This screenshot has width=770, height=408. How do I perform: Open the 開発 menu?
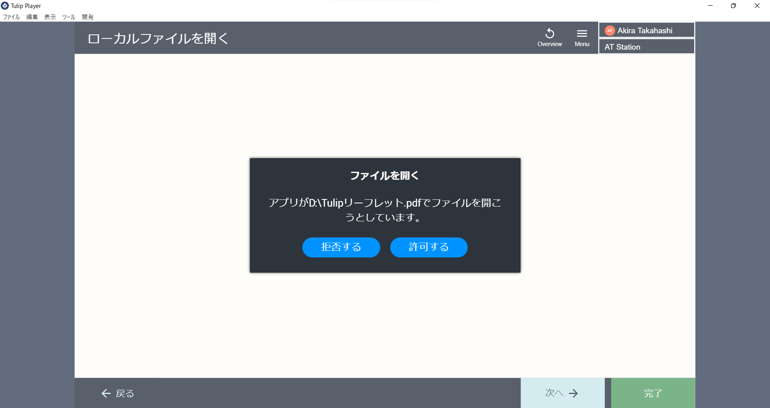click(88, 17)
